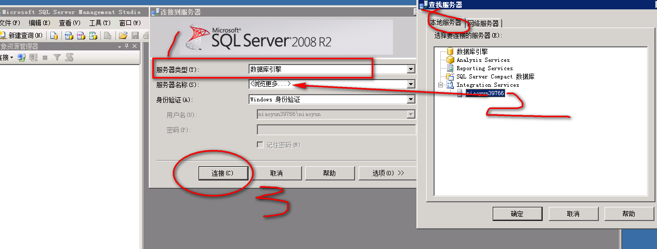Viewport: 657px width, 249px height.
Task: Click the filter funnel icon
Action: [x=57, y=57]
